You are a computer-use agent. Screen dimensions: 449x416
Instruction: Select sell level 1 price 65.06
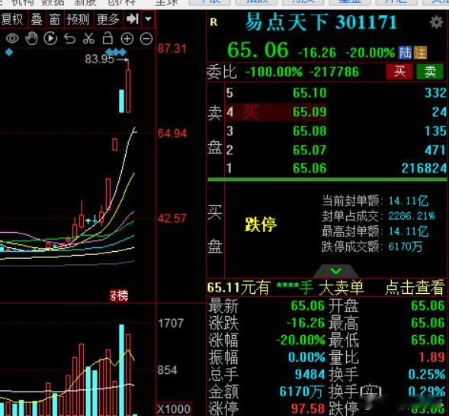tap(309, 168)
